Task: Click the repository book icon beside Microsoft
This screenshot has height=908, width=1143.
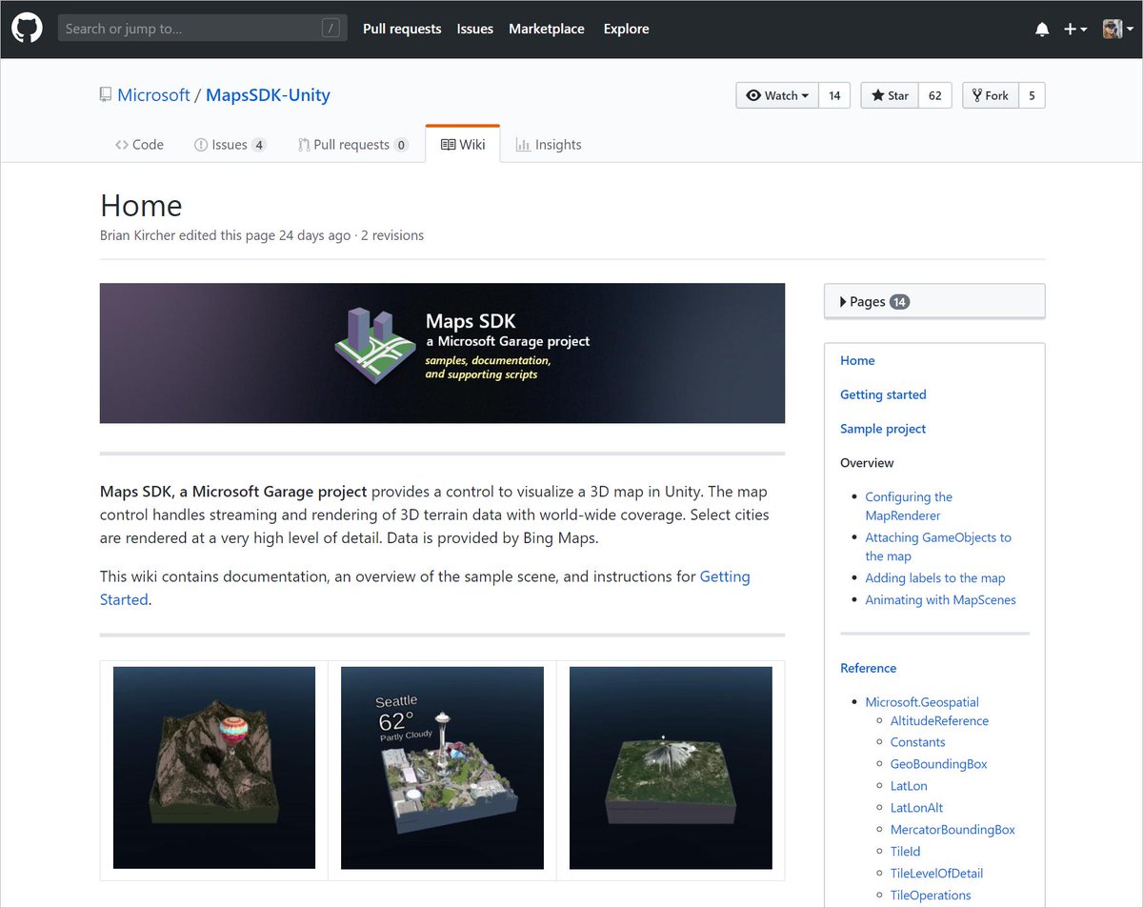Action: (105, 95)
